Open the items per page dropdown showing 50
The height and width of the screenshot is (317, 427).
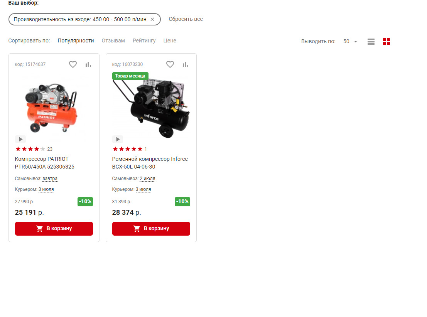coord(350,42)
